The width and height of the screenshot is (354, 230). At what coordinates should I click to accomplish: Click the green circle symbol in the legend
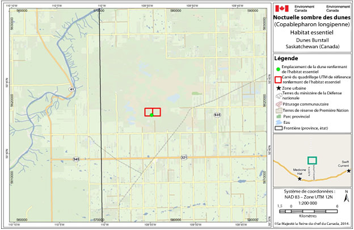point(278,69)
